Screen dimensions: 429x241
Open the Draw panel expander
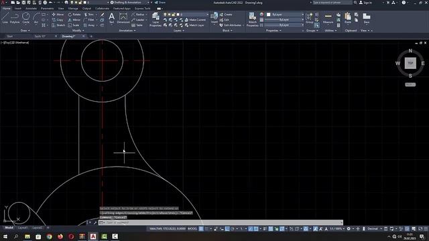(25, 31)
